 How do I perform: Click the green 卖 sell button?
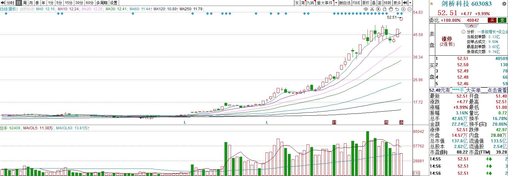tap(502, 20)
